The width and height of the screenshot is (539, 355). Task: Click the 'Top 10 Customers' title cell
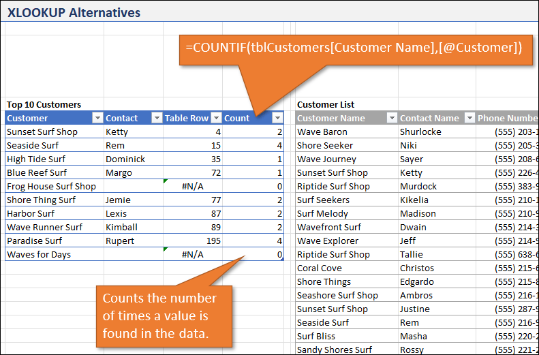(44, 104)
